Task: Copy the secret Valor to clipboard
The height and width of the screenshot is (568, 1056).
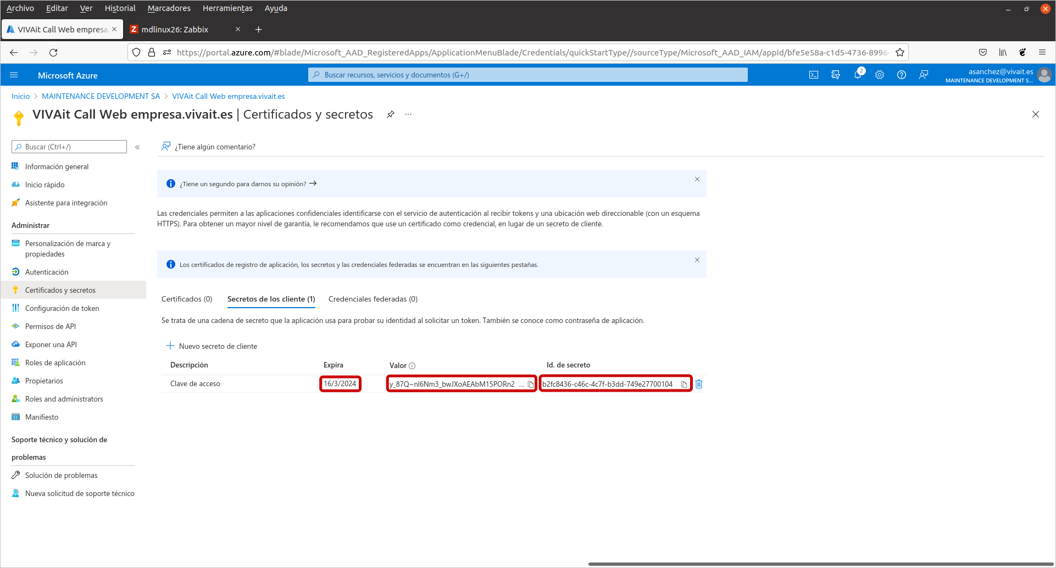Action: tap(531, 384)
